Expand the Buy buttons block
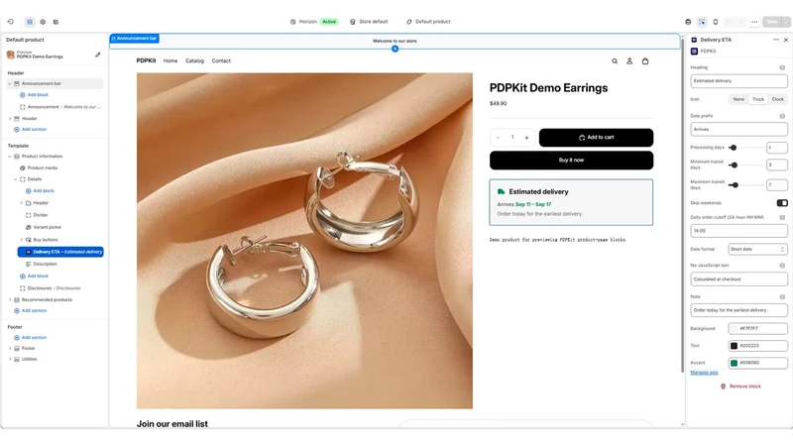Viewport: 793px width, 446px height. click(x=21, y=240)
